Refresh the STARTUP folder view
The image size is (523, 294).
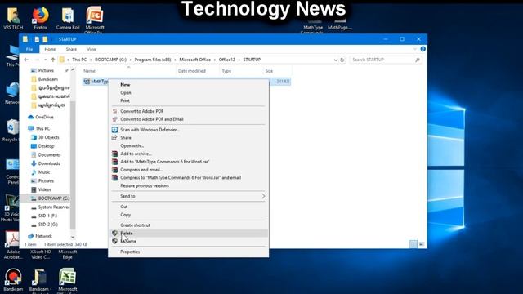342,60
